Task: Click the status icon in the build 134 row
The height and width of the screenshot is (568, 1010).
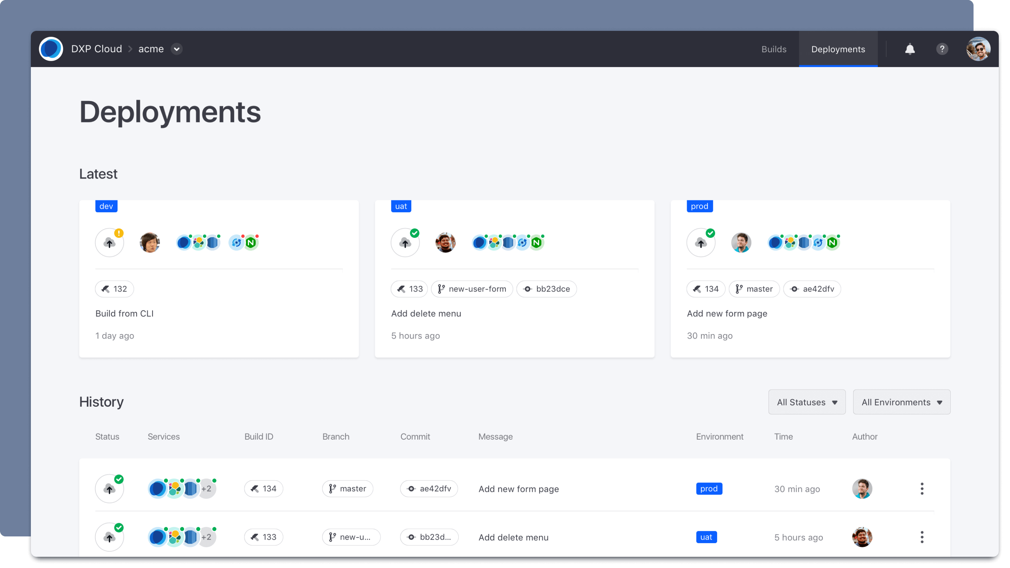Action: pos(109,488)
